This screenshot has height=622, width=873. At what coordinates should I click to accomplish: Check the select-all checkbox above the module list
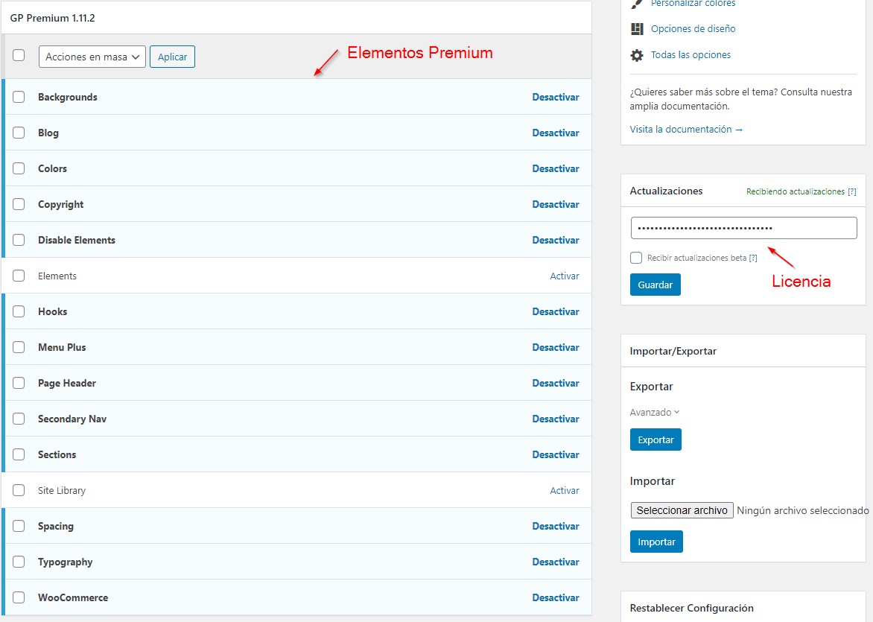click(x=19, y=56)
